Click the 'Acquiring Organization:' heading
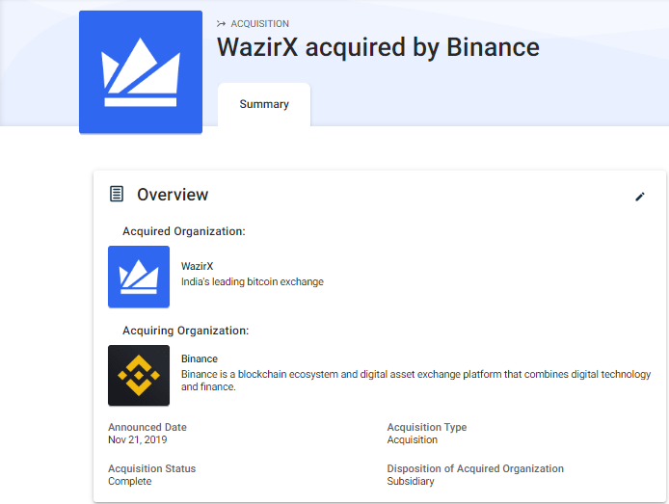The width and height of the screenshot is (669, 504). (x=186, y=331)
